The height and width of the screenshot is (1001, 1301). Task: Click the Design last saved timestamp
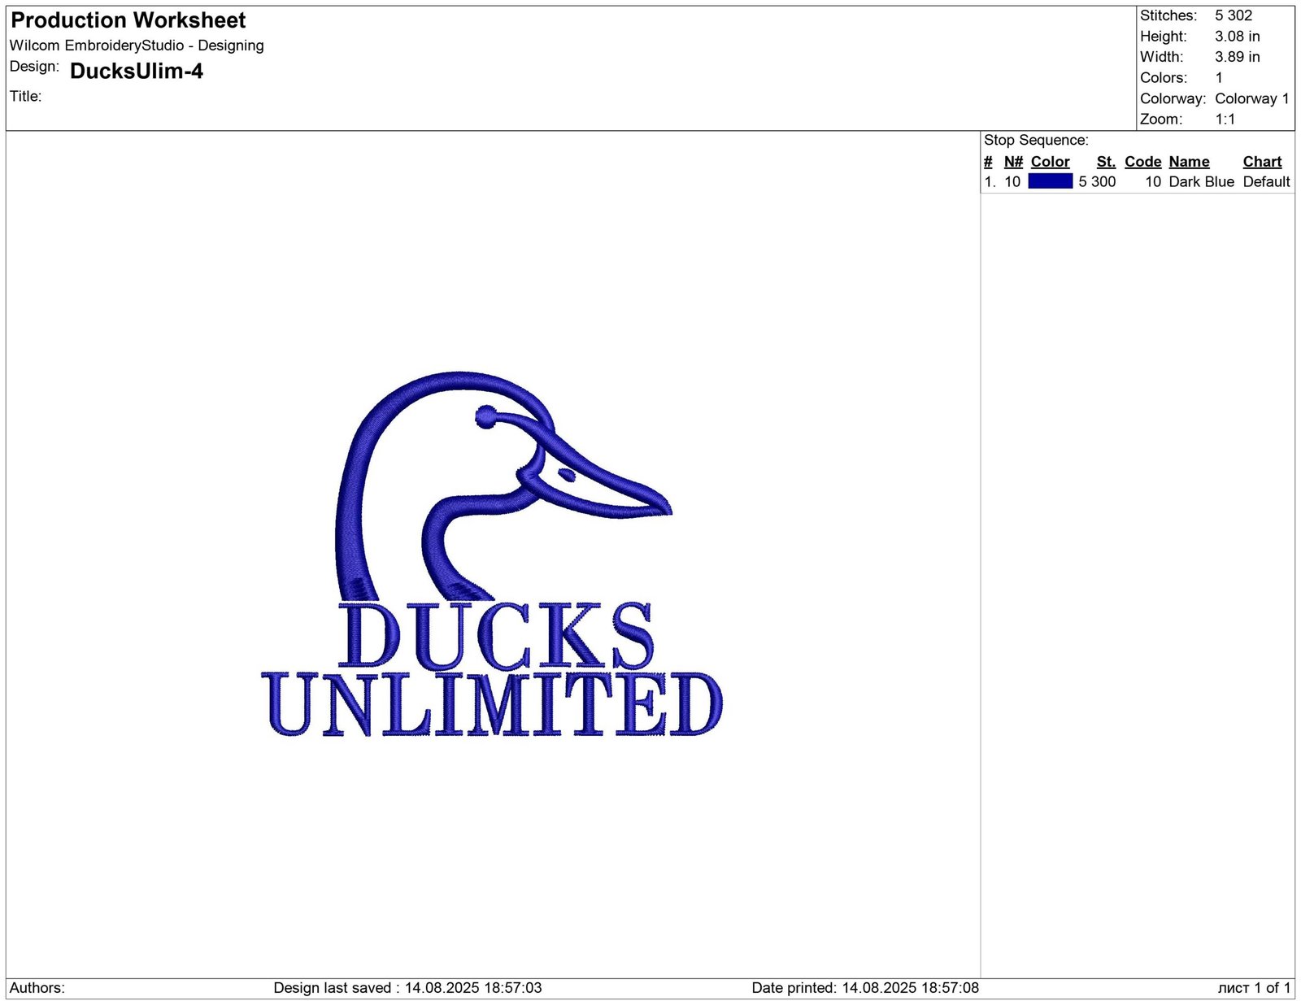pyautogui.click(x=407, y=988)
